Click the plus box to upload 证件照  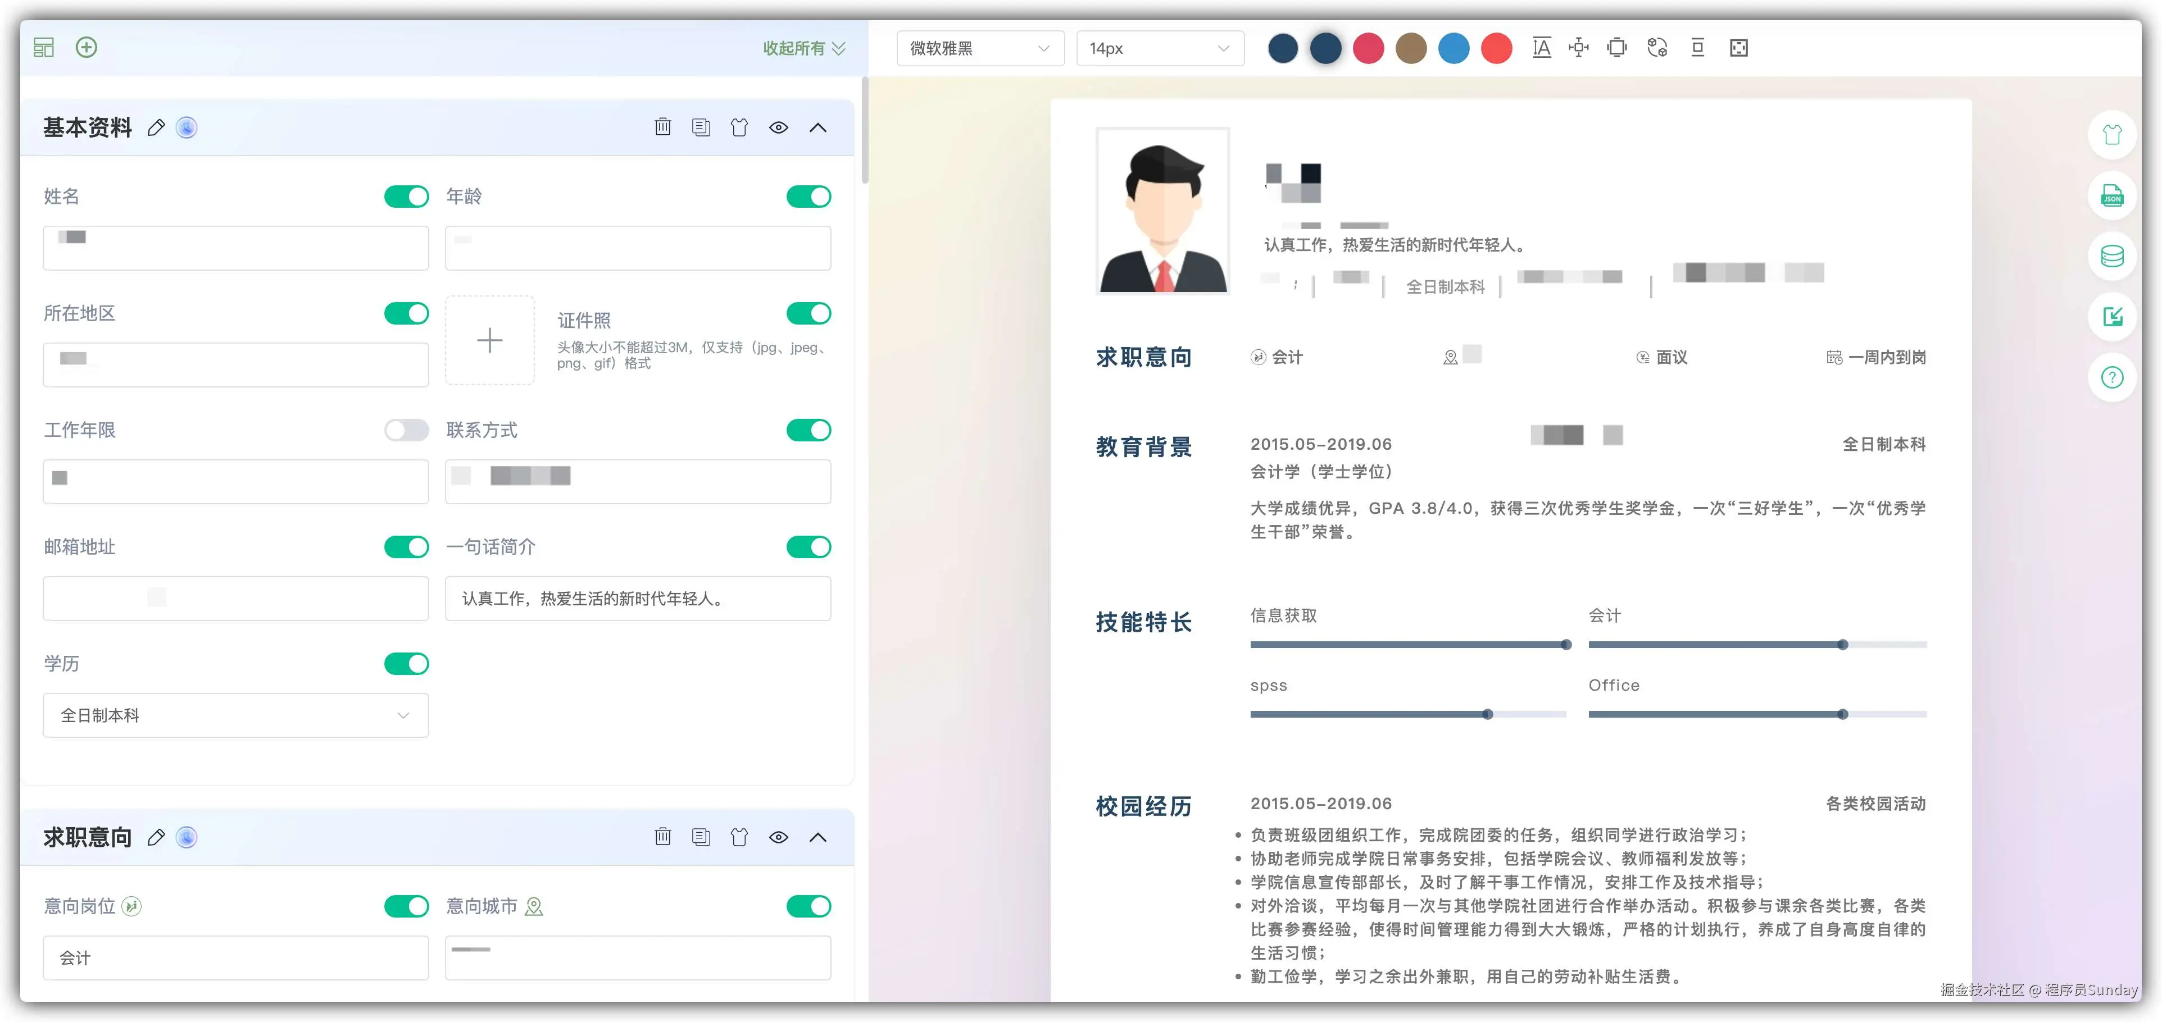[489, 340]
